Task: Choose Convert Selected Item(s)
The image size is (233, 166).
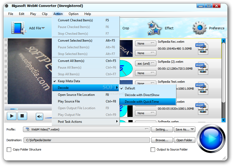Action: 86,40
